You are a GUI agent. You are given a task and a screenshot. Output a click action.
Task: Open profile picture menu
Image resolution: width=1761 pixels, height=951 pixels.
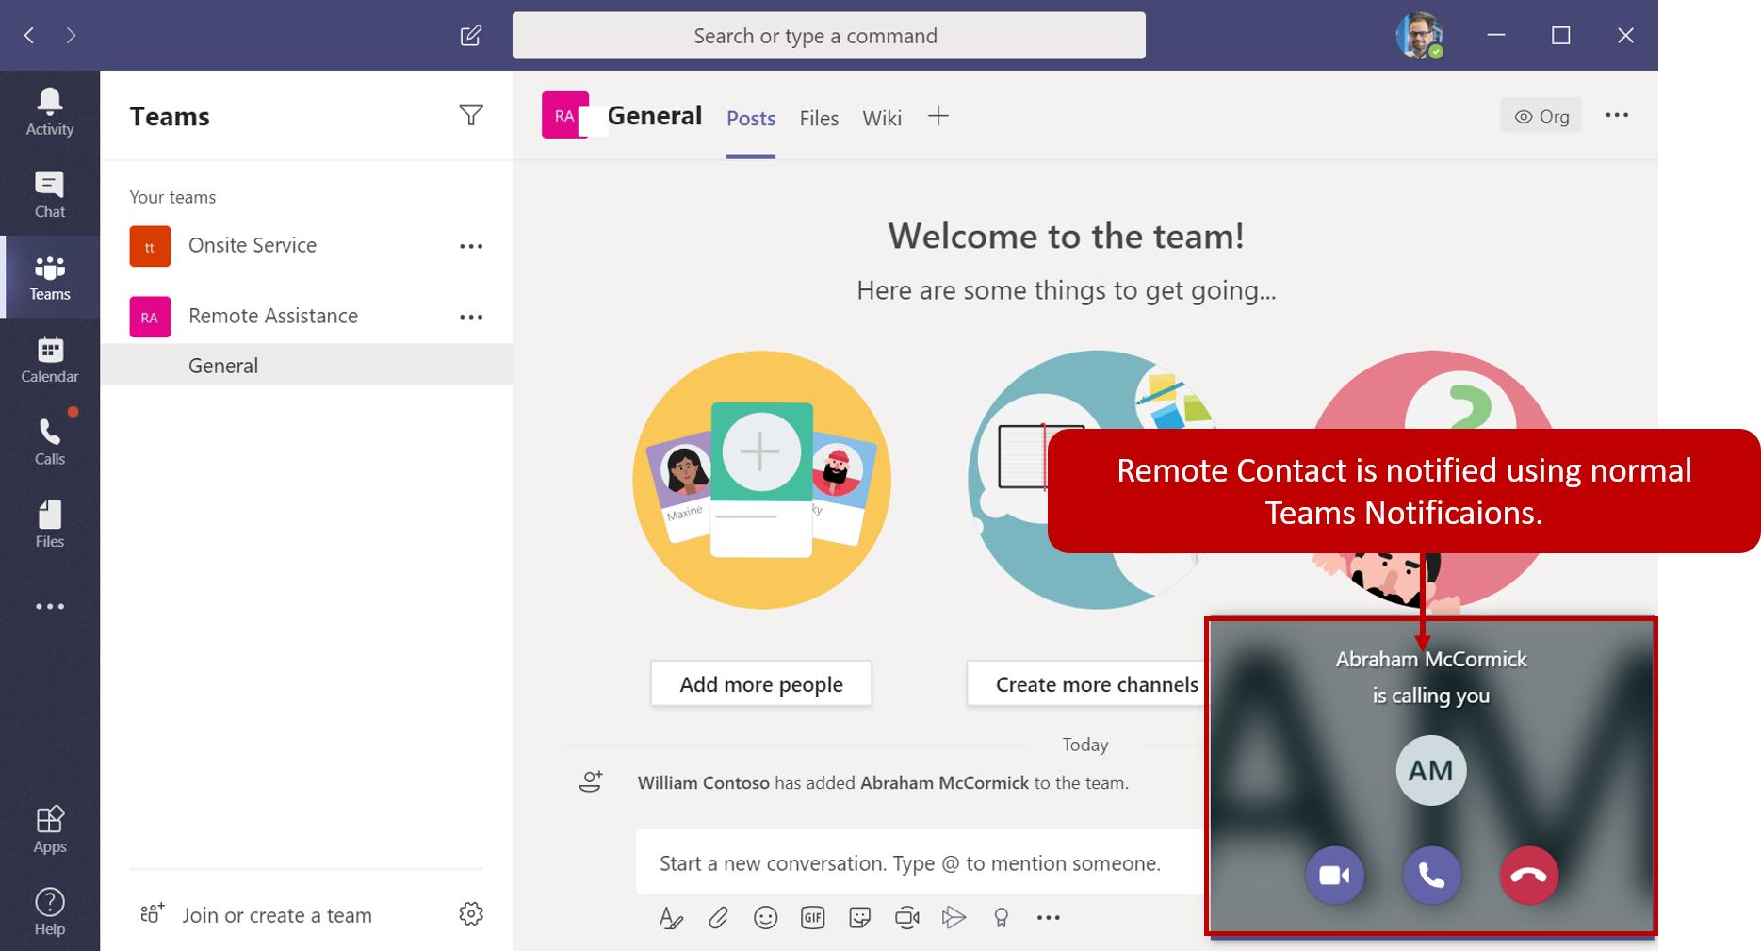1419,36
